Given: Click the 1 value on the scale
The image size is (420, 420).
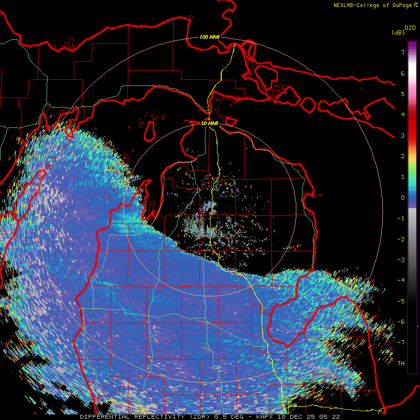Looking at the screenshot, I should (x=403, y=177).
